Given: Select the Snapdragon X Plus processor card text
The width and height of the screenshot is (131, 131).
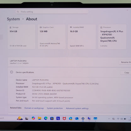Looking at the screenshot, I should click(111, 36).
